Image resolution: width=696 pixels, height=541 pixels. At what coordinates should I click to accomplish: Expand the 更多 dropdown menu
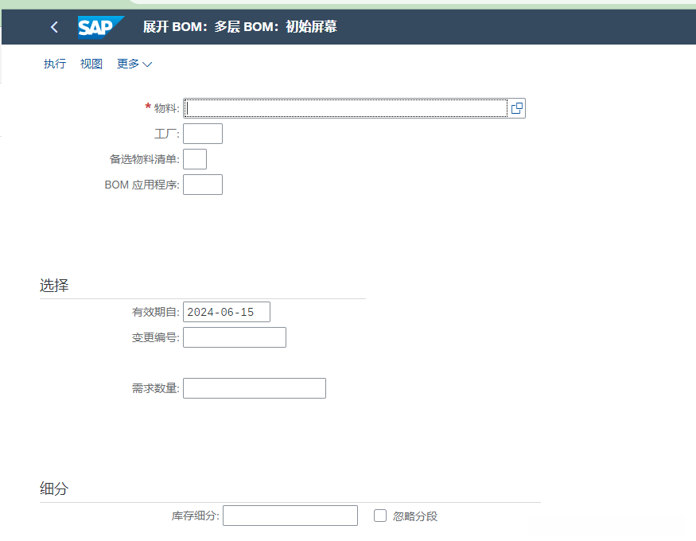(x=134, y=64)
